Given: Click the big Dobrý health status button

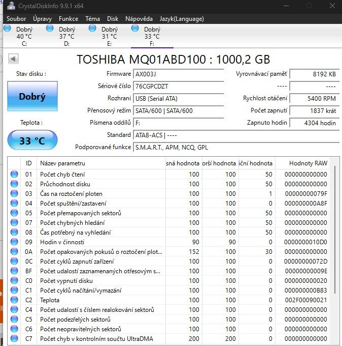Looking at the screenshot, I should tap(32, 96).
